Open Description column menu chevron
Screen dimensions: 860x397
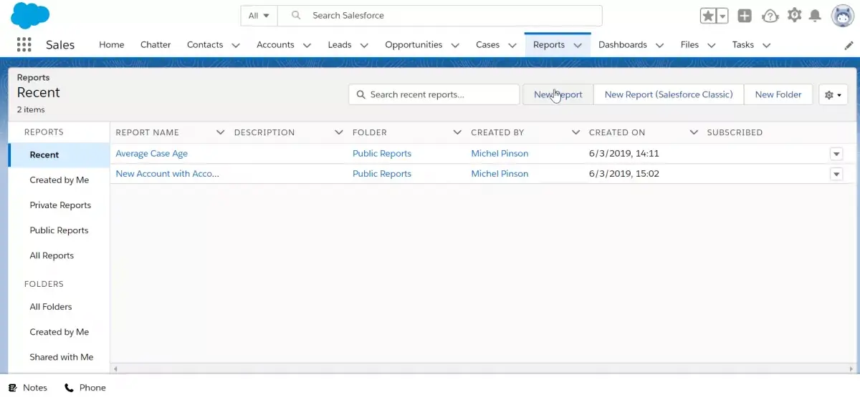coord(339,132)
